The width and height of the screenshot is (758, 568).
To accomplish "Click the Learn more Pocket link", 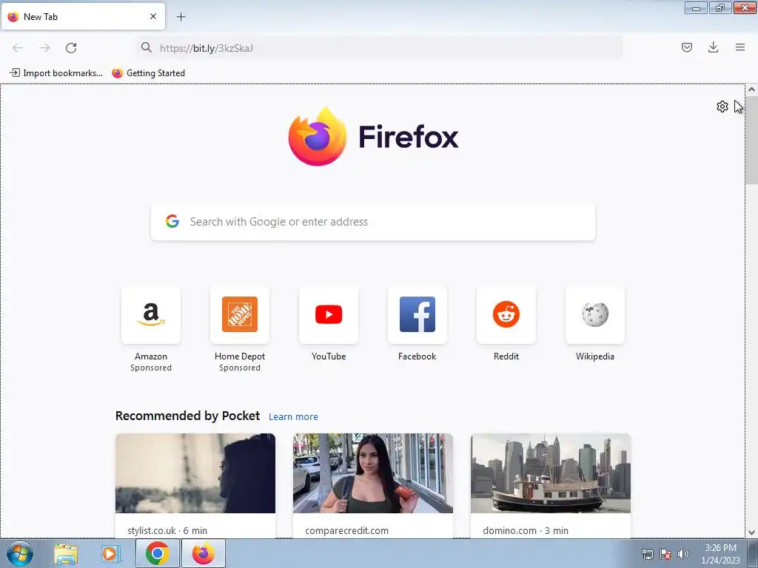I will tap(293, 417).
